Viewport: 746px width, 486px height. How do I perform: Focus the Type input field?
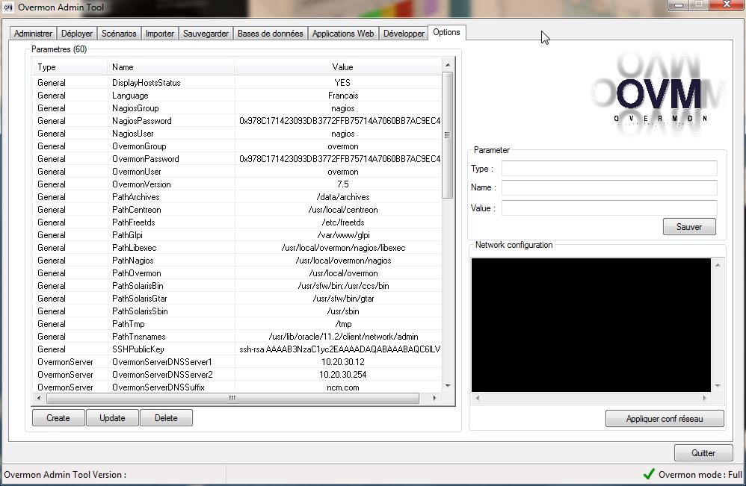coord(609,169)
